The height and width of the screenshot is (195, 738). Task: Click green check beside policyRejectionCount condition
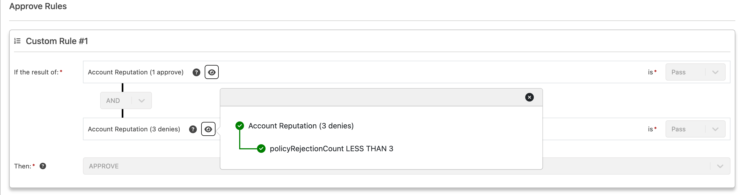pyautogui.click(x=261, y=149)
